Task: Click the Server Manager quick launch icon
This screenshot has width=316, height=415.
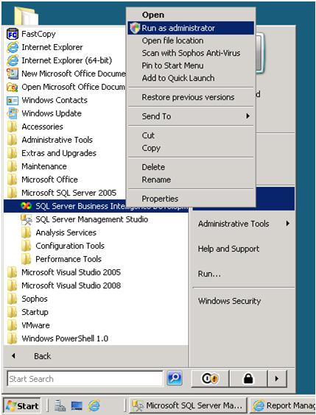Action: tap(60, 405)
